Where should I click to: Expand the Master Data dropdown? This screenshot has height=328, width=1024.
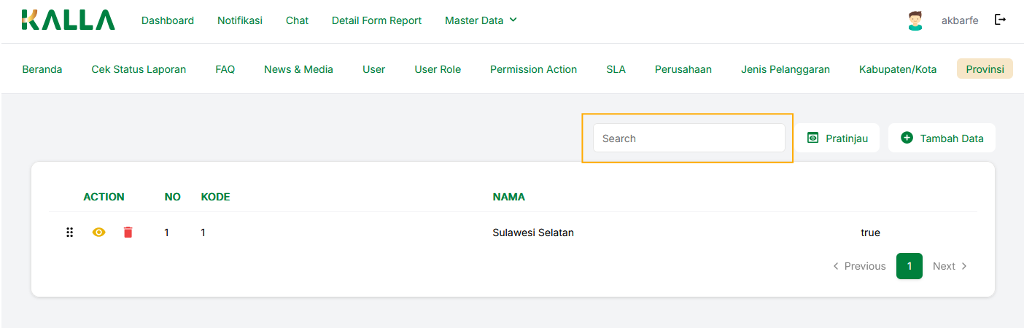481,20
